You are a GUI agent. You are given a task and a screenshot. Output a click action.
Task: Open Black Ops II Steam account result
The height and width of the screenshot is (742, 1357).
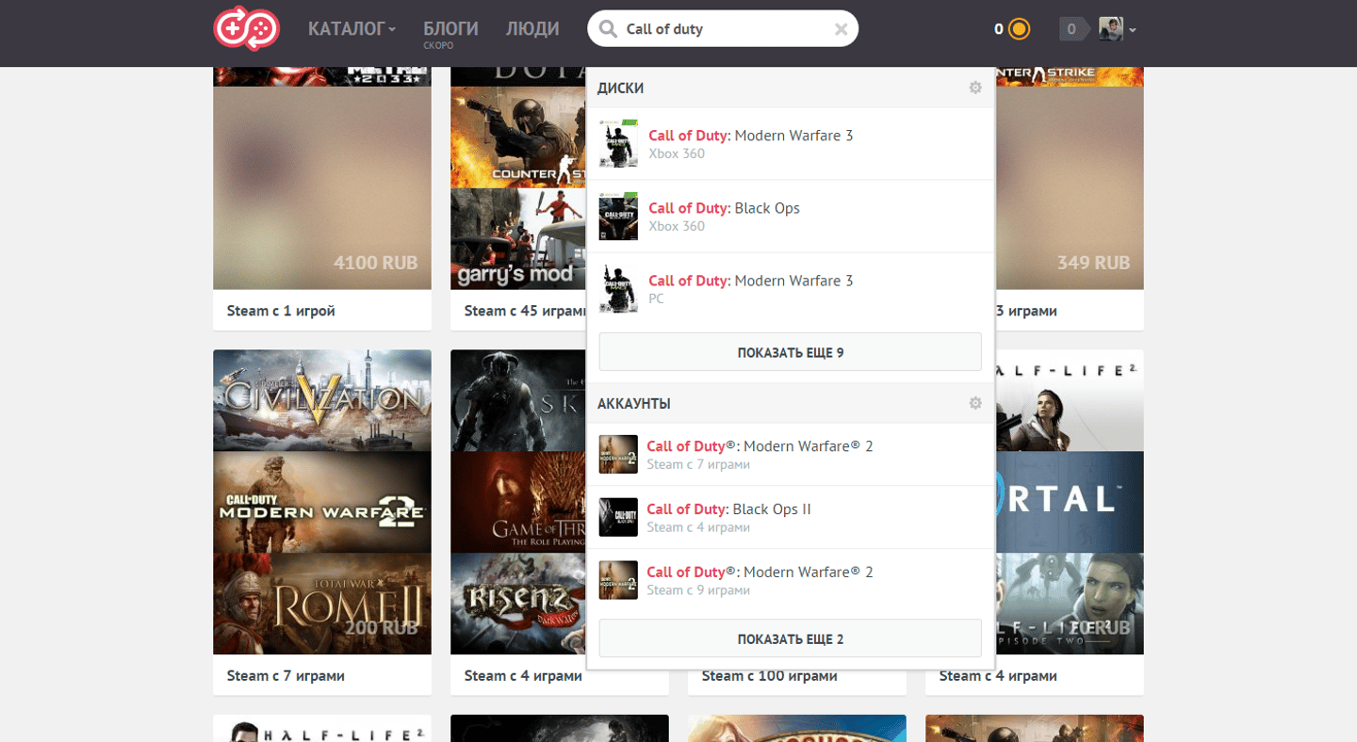tap(791, 517)
